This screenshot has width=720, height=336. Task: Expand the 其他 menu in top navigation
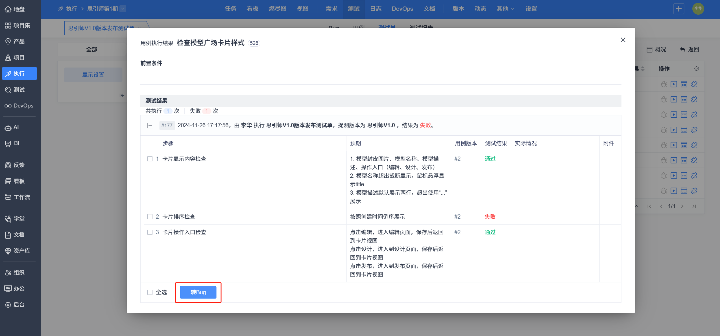pyautogui.click(x=505, y=9)
